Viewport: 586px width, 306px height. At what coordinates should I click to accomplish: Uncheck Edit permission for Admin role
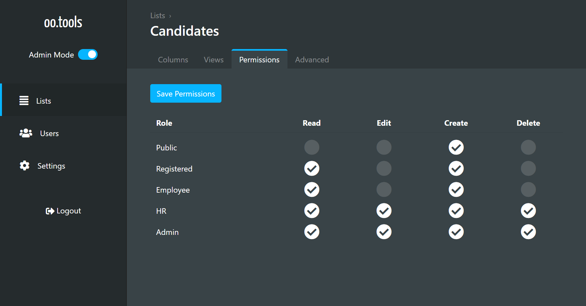384,232
